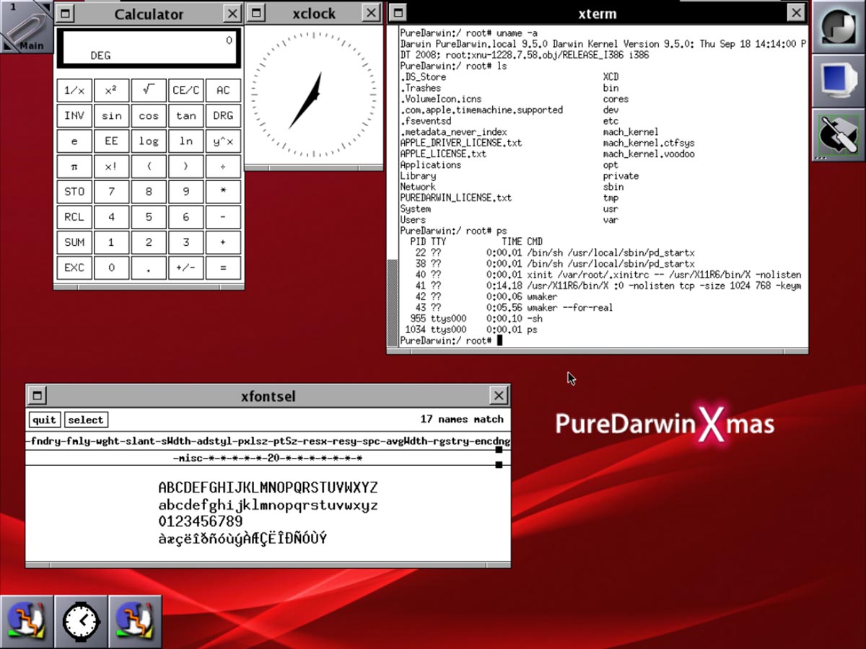The height and width of the screenshot is (649, 866).
Task: Click 'wmaker --for-real' process line in xterm
Action: [x=570, y=307]
